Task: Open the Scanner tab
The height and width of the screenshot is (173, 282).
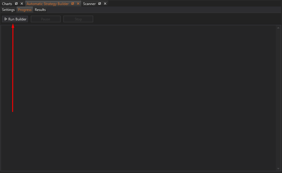Action: tap(89, 4)
